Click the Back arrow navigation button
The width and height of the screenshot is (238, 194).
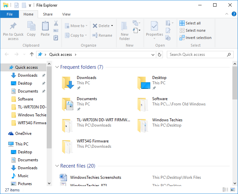tap(7, 54)
